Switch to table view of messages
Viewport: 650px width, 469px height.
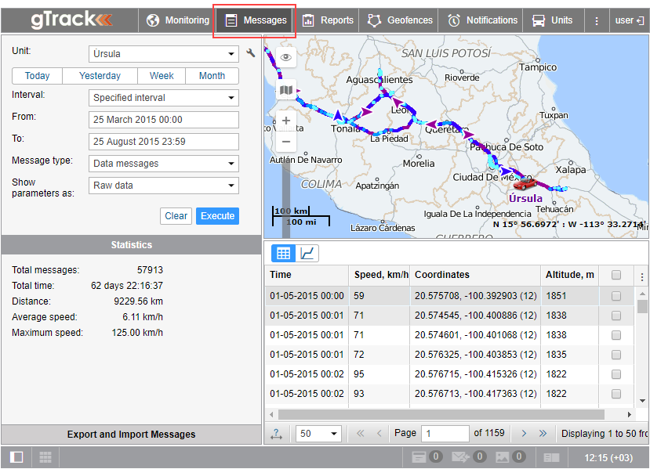click(x=283, y=253)
